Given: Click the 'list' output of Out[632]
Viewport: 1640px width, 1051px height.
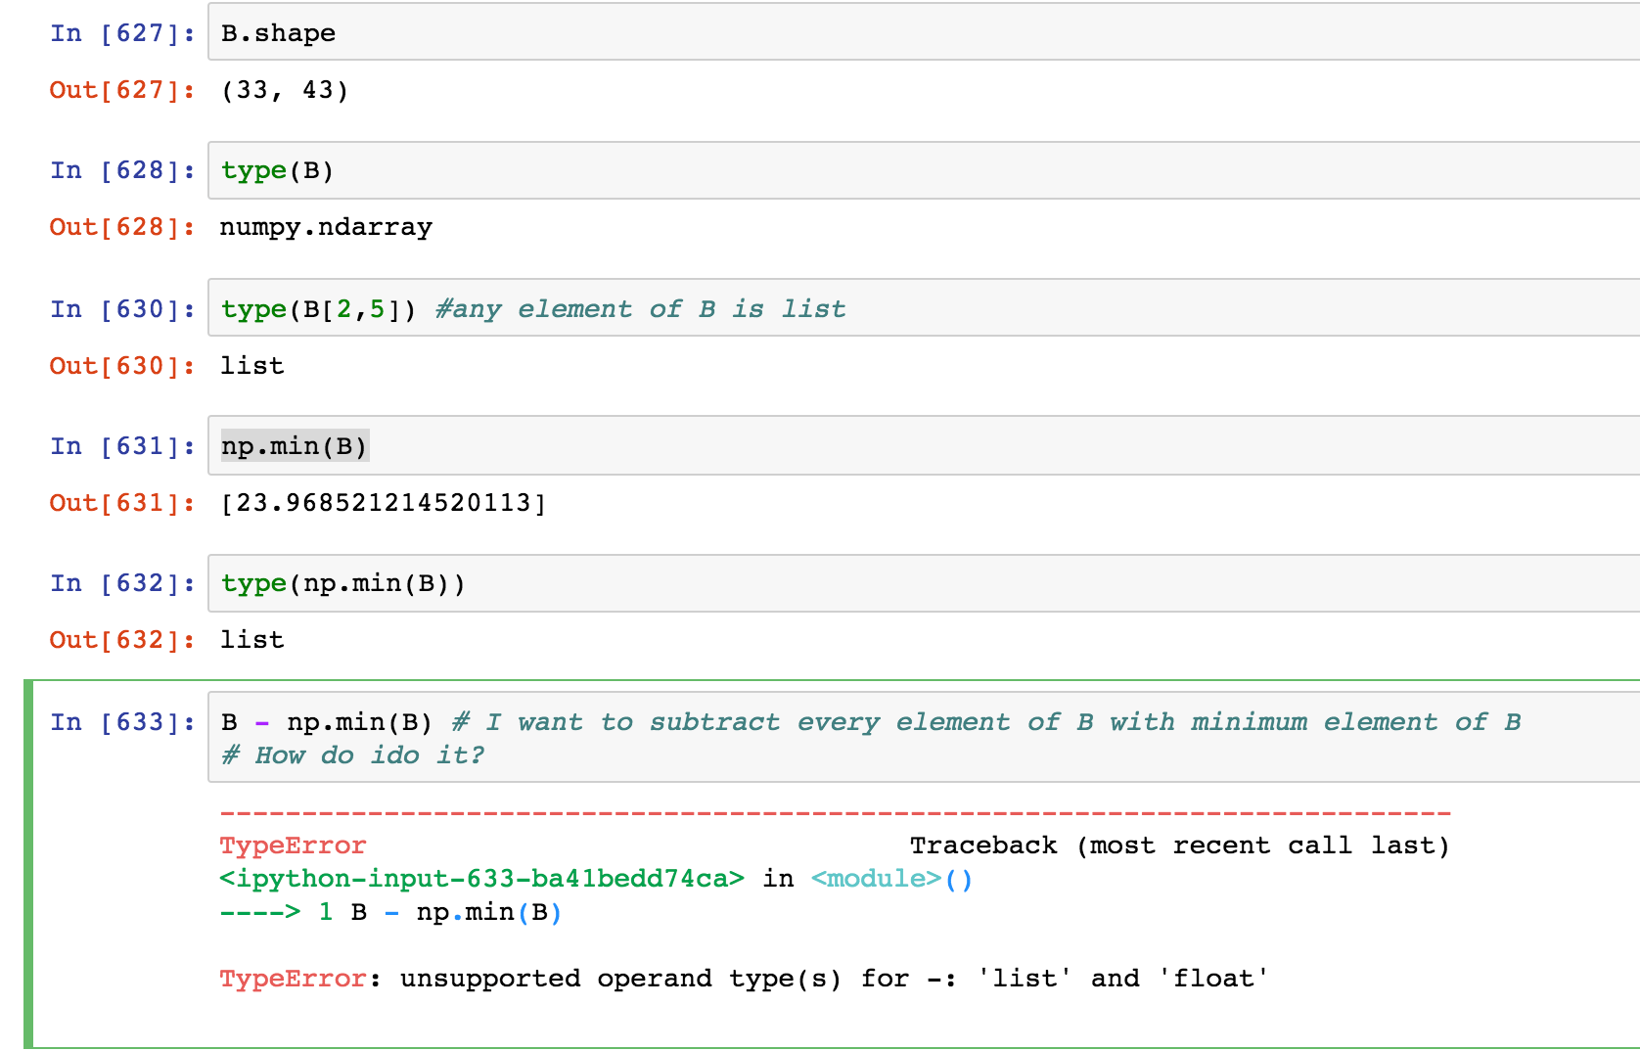Looking at the screenshot, I should point(251,640).
